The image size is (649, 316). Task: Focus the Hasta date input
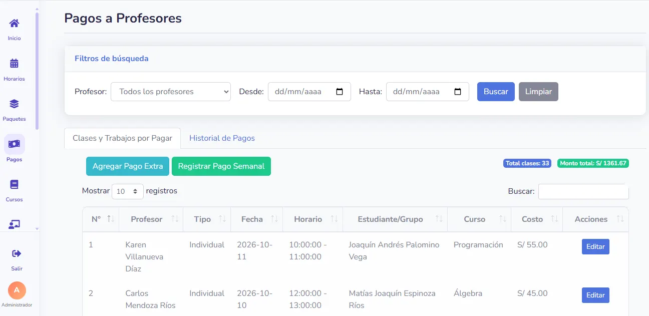click(428, 92)
